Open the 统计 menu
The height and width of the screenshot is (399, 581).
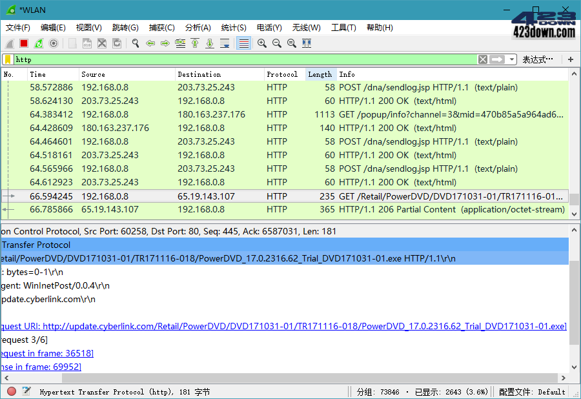click(233, 28)
